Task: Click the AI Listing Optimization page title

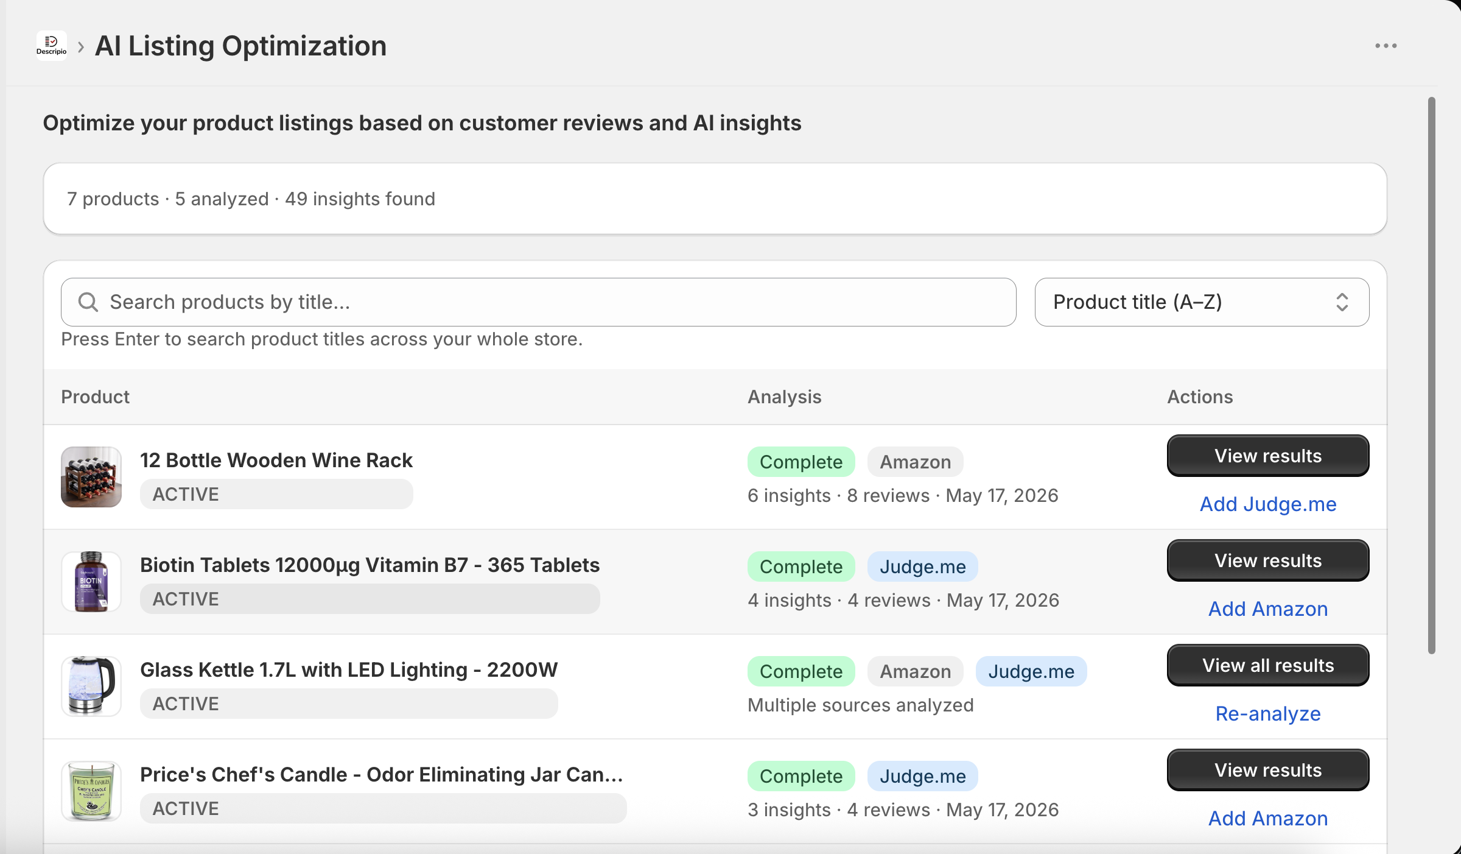Action: point(240,46)
